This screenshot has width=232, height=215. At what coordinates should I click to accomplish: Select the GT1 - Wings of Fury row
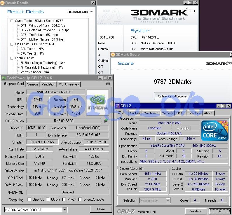click(43, 26)
